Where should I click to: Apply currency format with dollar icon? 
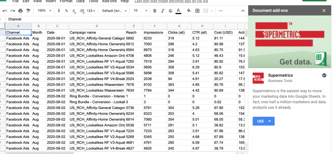59,11
